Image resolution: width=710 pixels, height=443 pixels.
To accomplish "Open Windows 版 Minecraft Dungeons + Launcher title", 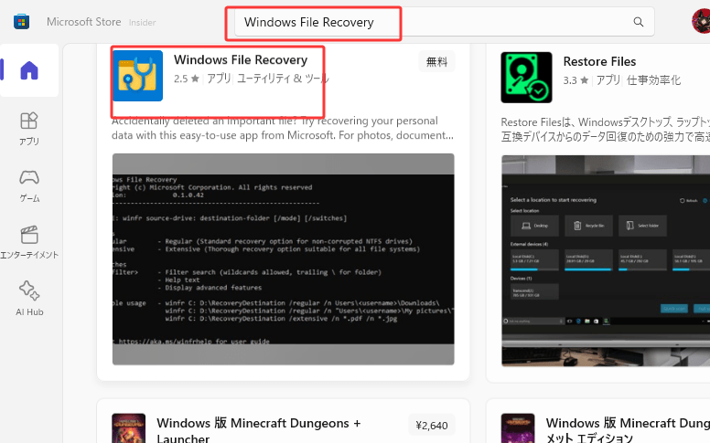I will [x=258, y=424].
